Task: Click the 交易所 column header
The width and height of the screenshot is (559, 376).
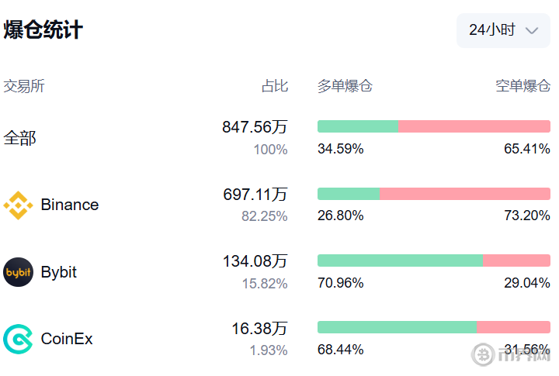Action: [x=24, y=86]
